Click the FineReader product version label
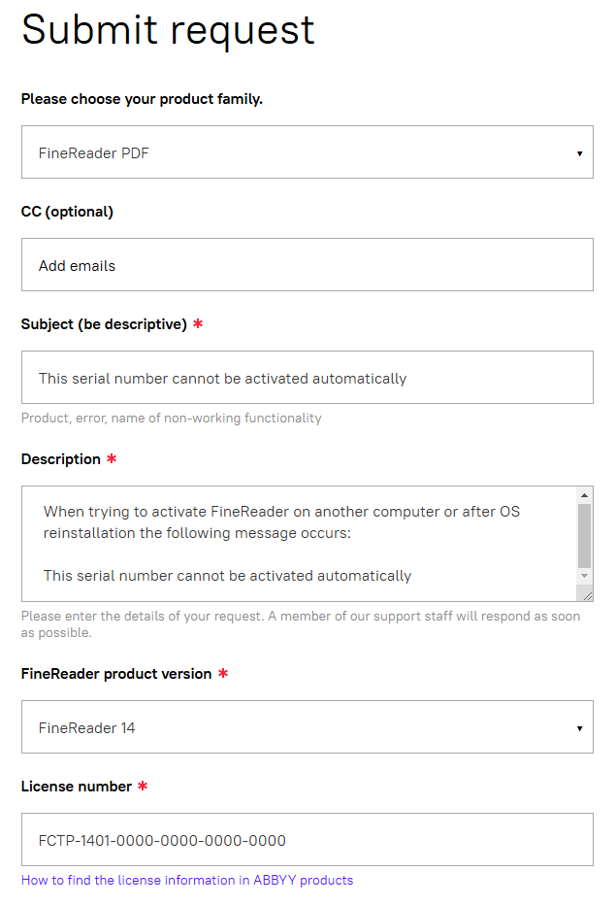616x906 pixels. click(116, 674)
